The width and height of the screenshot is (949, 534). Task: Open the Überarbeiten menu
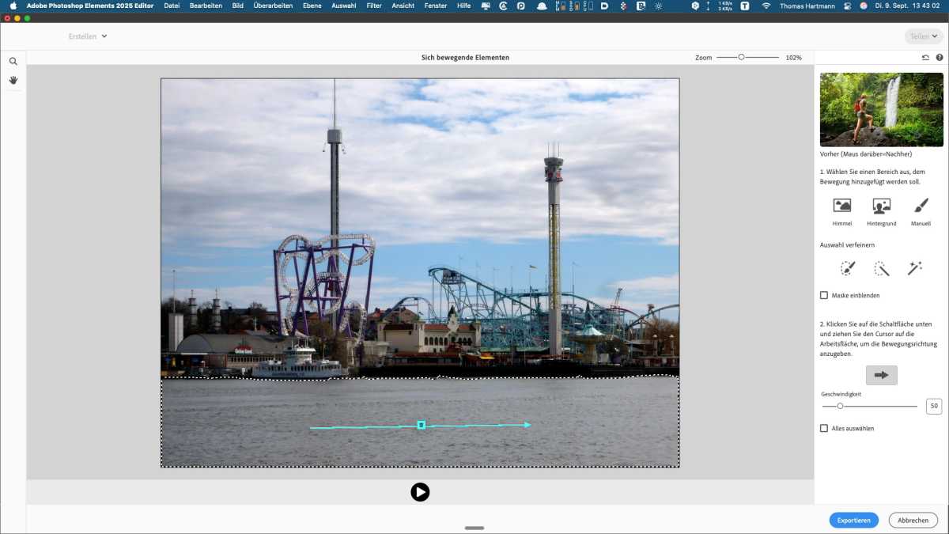273,6
